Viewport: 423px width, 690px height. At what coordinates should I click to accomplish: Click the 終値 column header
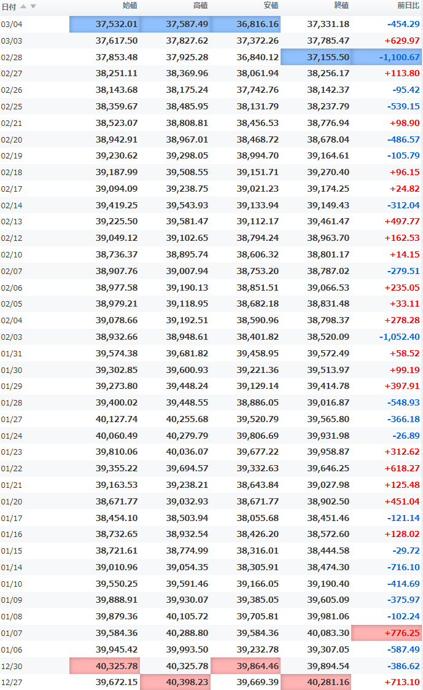pyautogui.click(x=341, y=6)
